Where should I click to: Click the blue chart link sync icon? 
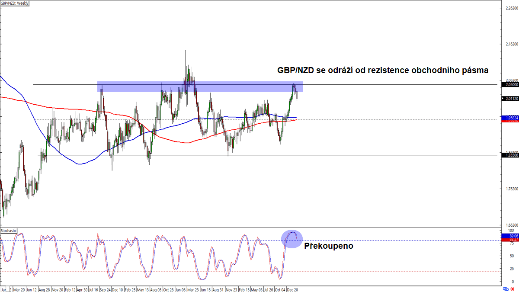506,289
